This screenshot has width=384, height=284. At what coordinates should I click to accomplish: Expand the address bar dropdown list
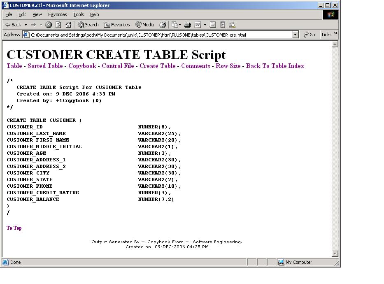point(296,35)
